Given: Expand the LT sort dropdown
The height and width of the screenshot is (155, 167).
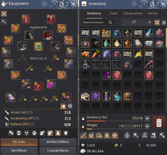Looking at the screenshot, I should [x=137, y=23].
